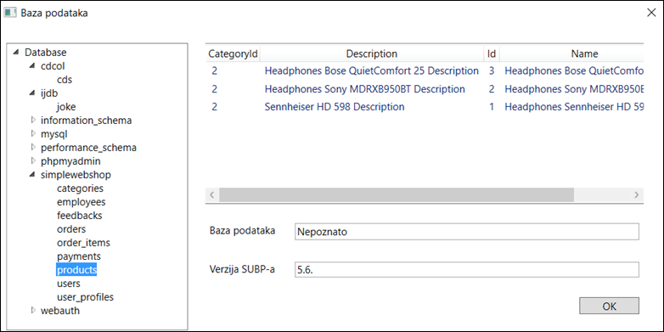Select the phpmyadmin database label
This screenshot has width=664, height=332.
click(x=70, y=161)
